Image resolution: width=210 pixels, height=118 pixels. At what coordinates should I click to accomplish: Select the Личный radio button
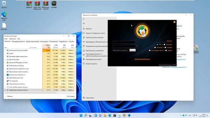tap(155, 48)
